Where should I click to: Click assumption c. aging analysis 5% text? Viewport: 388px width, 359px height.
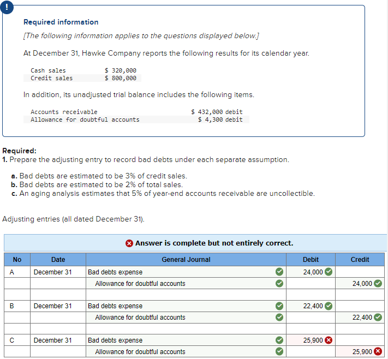163,194
